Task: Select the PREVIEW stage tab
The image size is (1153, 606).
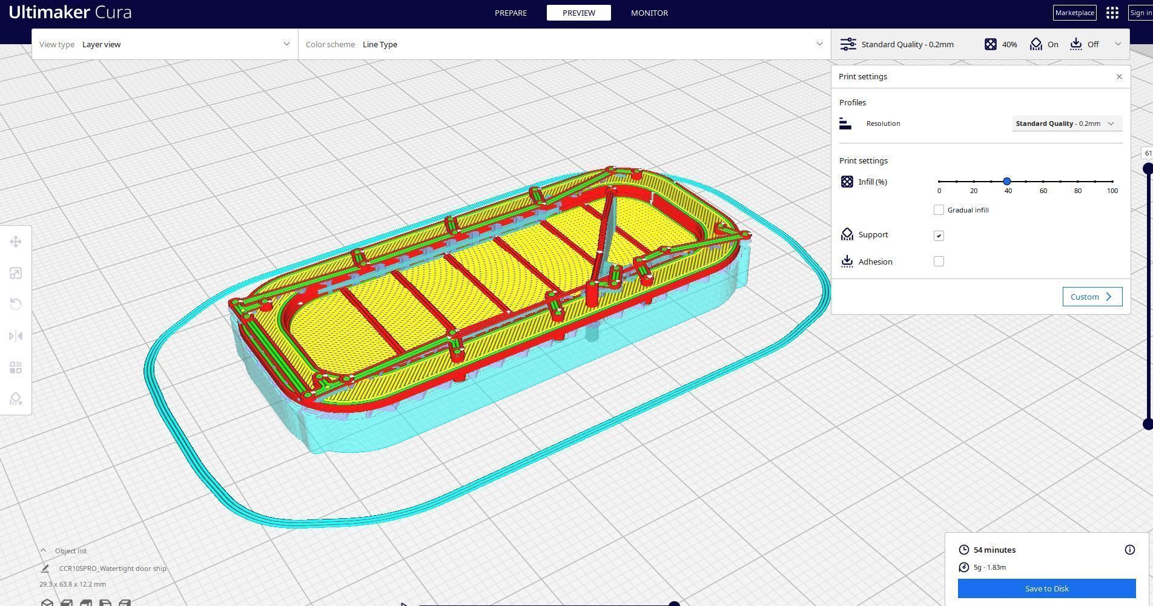Action: pos(579,13)
